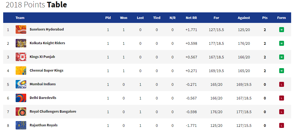Click Rajasthan Royals' red L form badge

281,126
